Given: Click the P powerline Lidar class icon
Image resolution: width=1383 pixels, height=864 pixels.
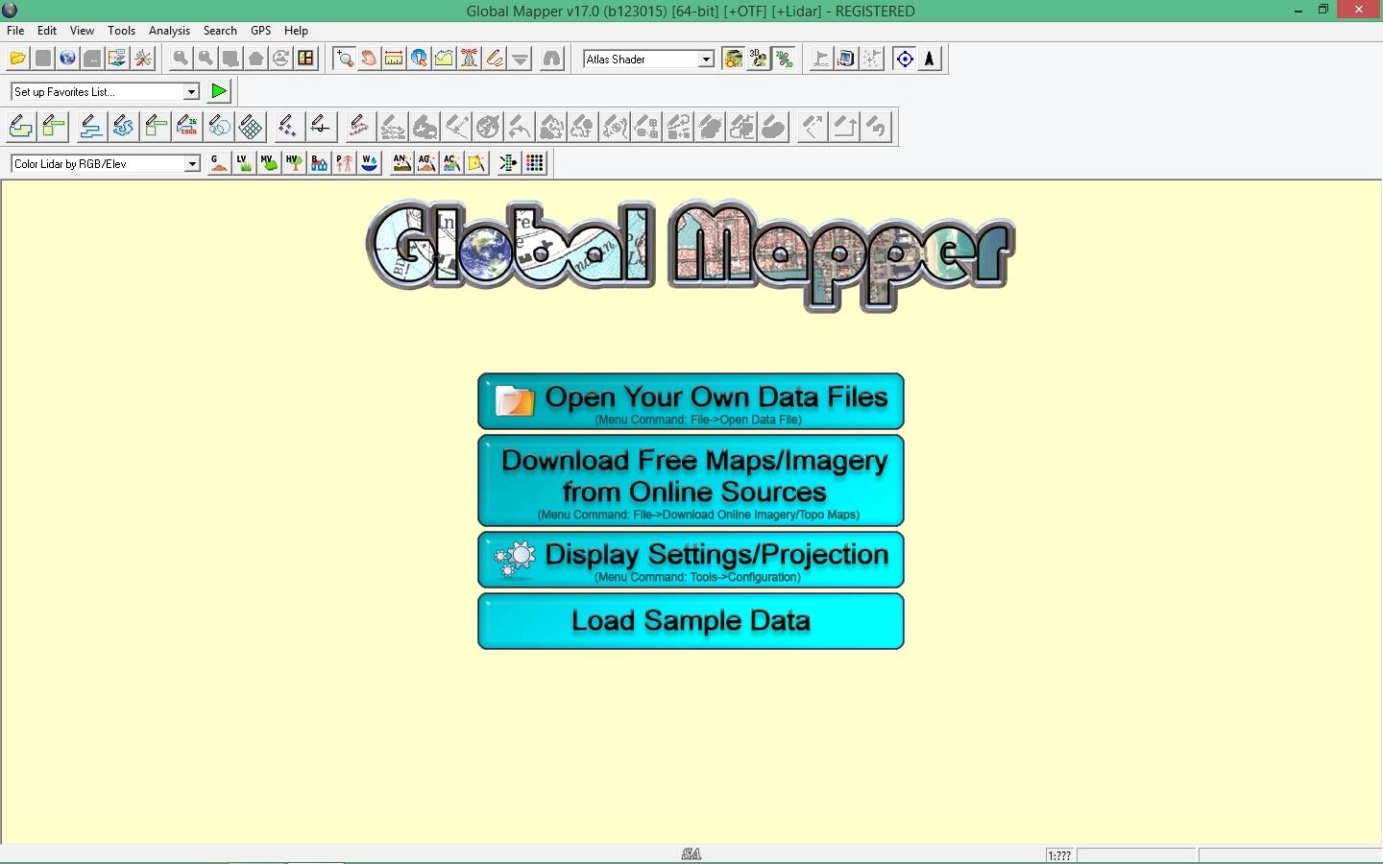Looking at the screenshot, I should [344, 163].
